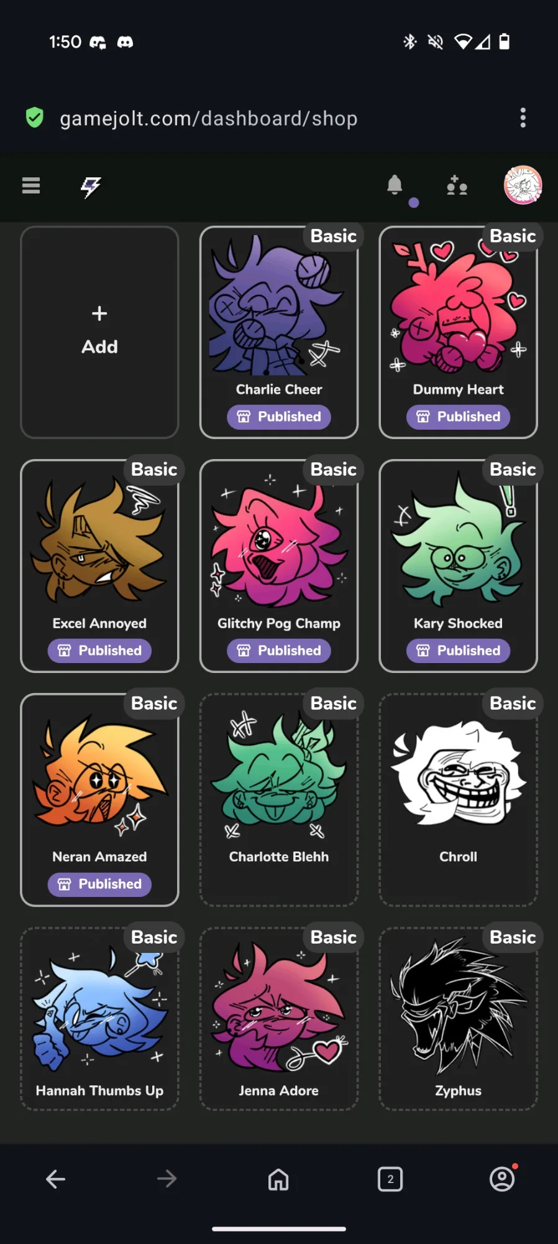558x1244 pixels.
Task: Open the friends icon in the header
Action: click(x=457, y=185)
